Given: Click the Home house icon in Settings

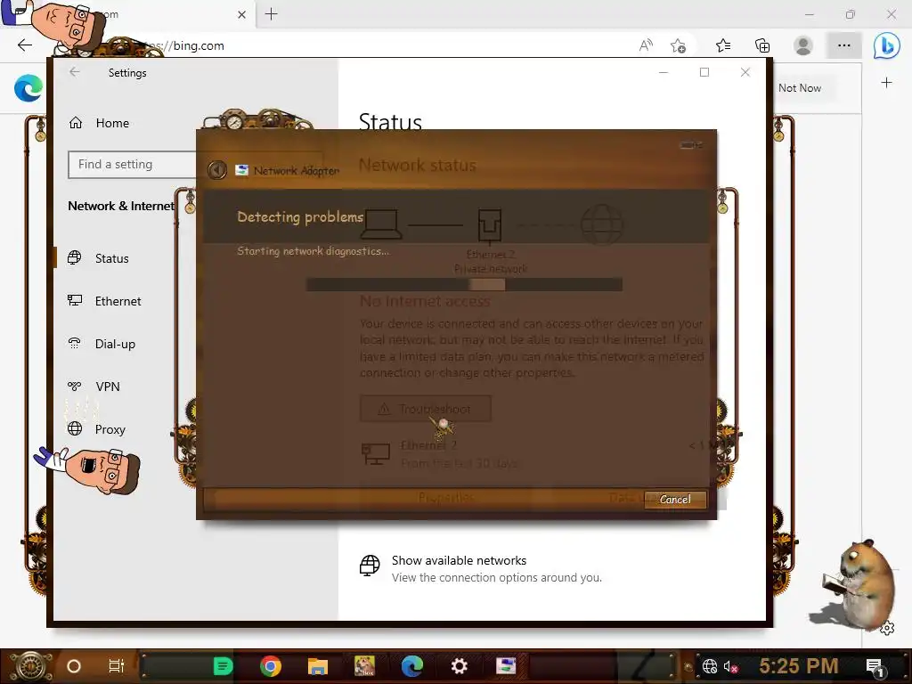Looking at the screenshot, I should (76, 123).
